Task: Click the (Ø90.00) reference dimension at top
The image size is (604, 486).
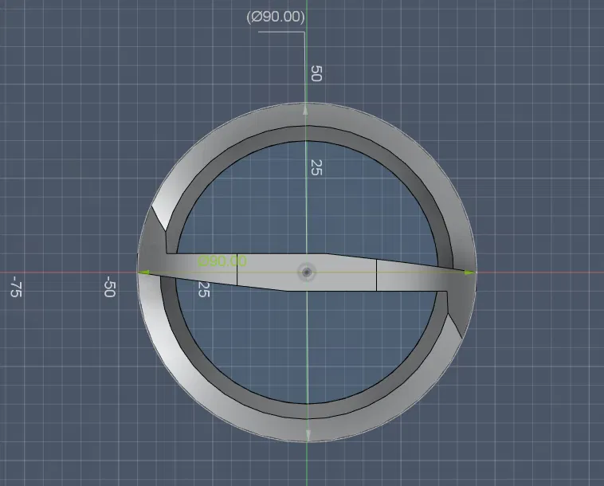Action: (276, 17)
